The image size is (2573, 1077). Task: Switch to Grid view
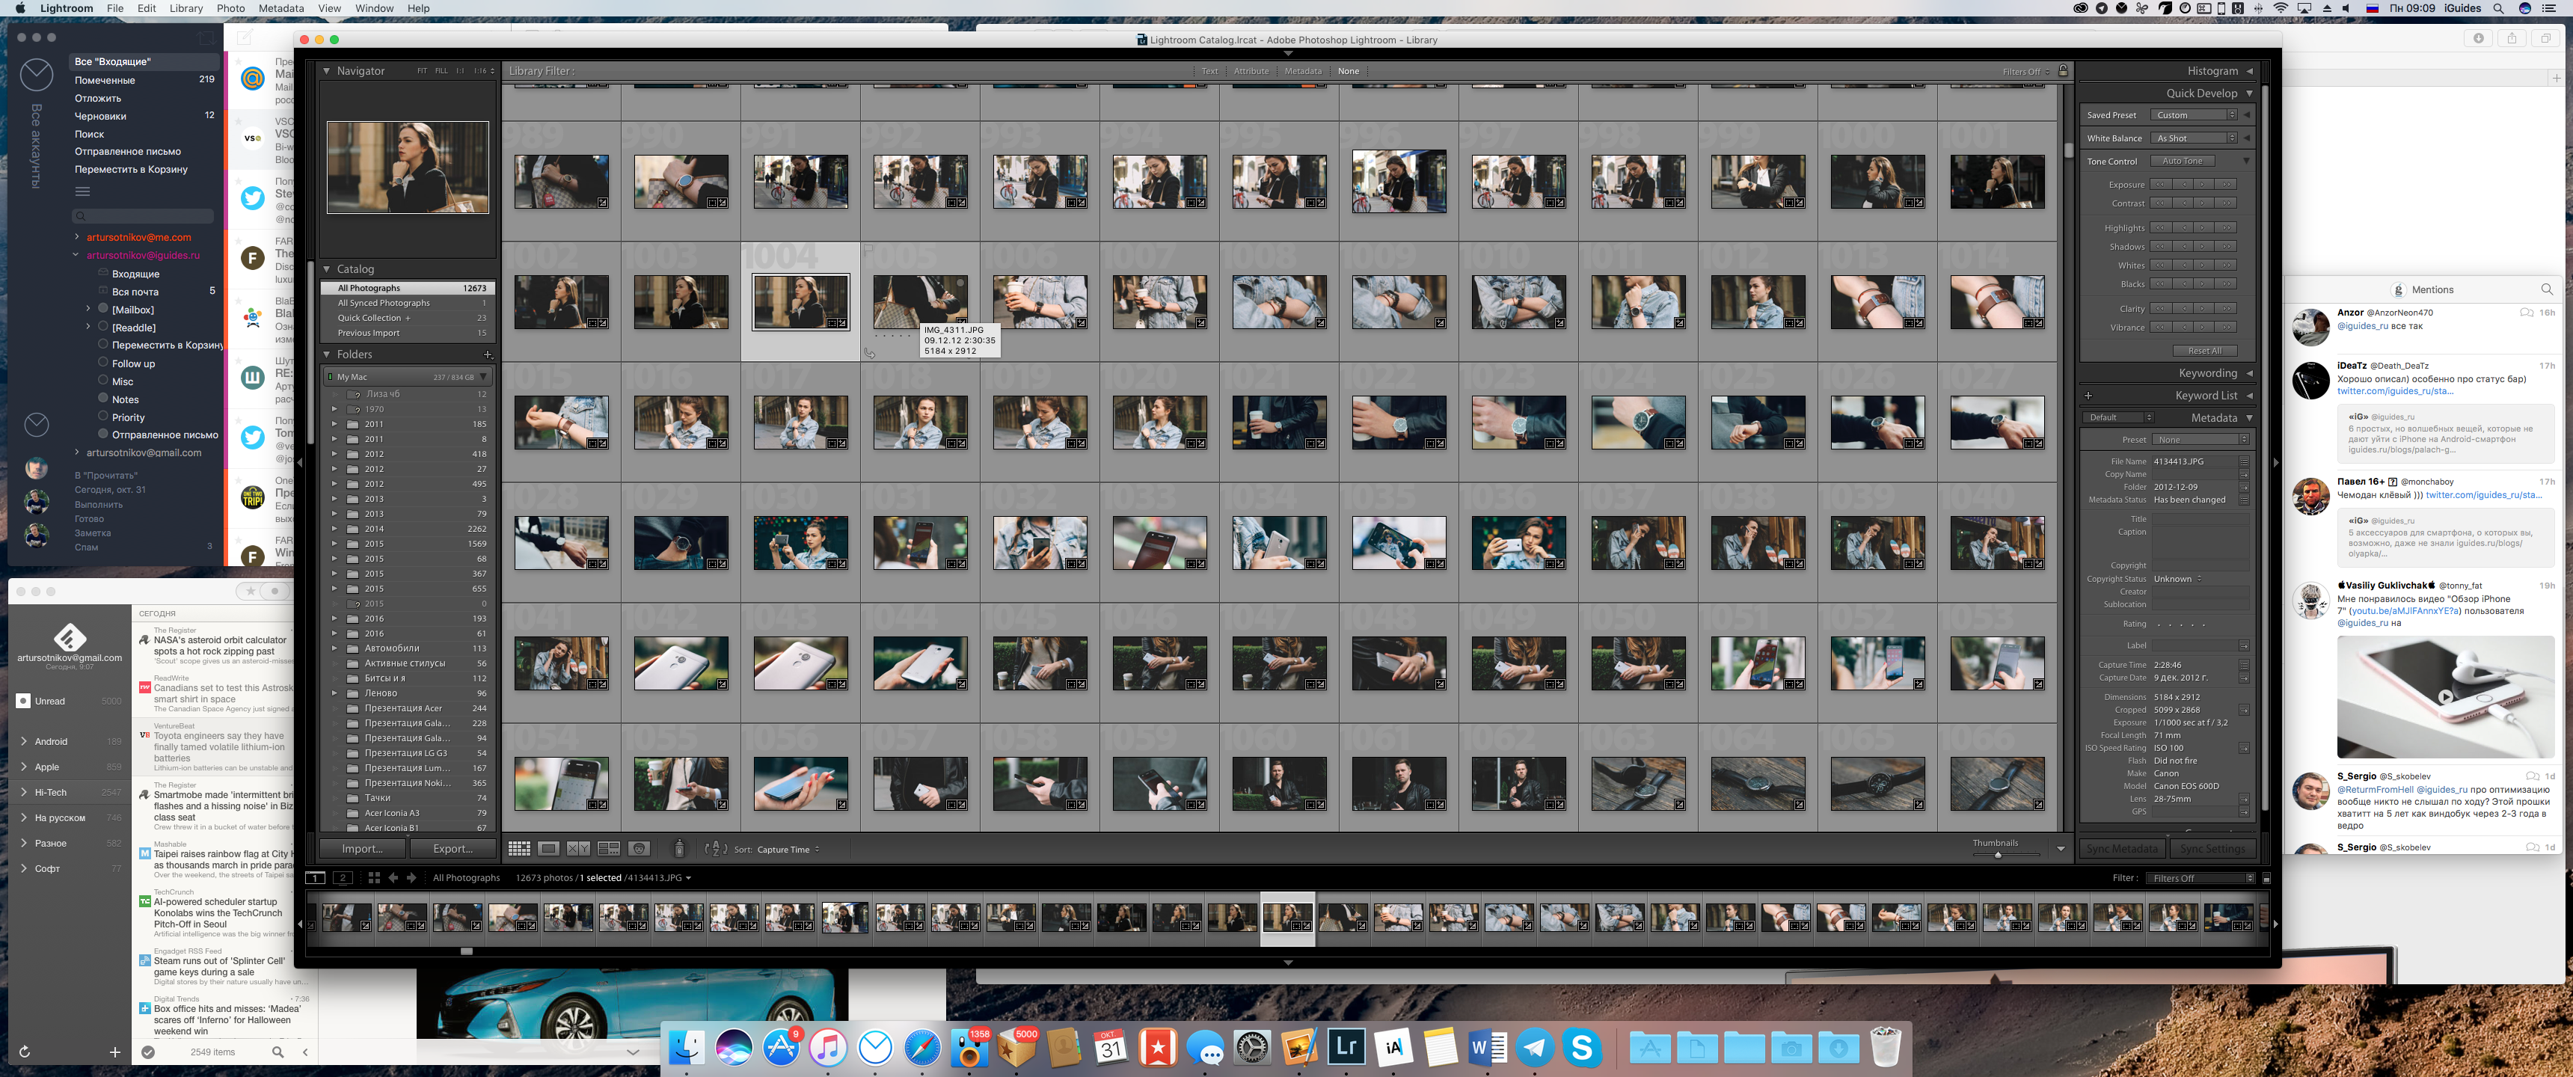coord(519,848)
